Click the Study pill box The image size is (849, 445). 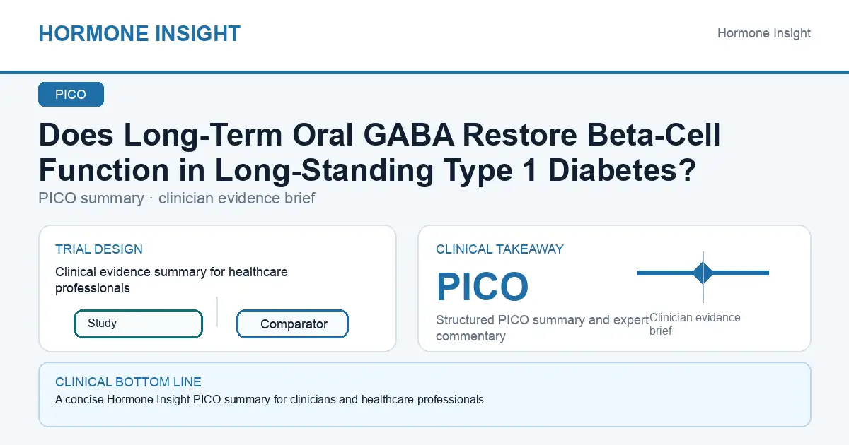pos(138,324)
